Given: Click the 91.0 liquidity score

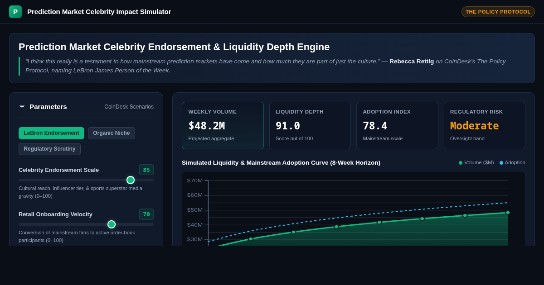Looking at the screenshot, I should (x=288, y=126).
